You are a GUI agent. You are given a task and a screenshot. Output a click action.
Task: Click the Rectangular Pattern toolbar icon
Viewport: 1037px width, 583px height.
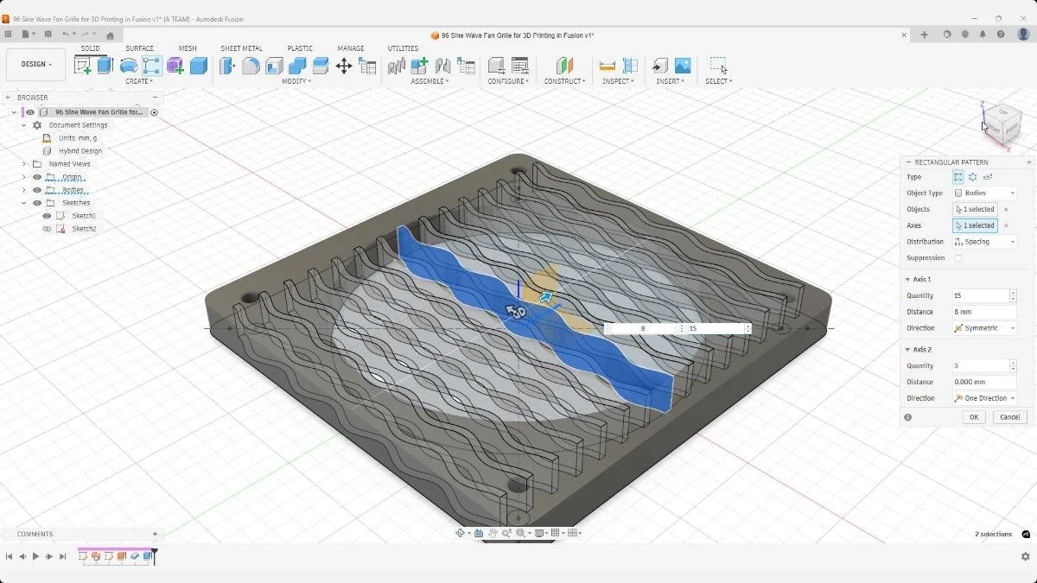(x=152, y=66)
